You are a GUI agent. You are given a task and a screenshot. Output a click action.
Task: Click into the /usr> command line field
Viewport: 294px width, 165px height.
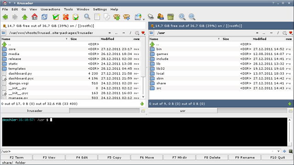(x=137, y=151)
